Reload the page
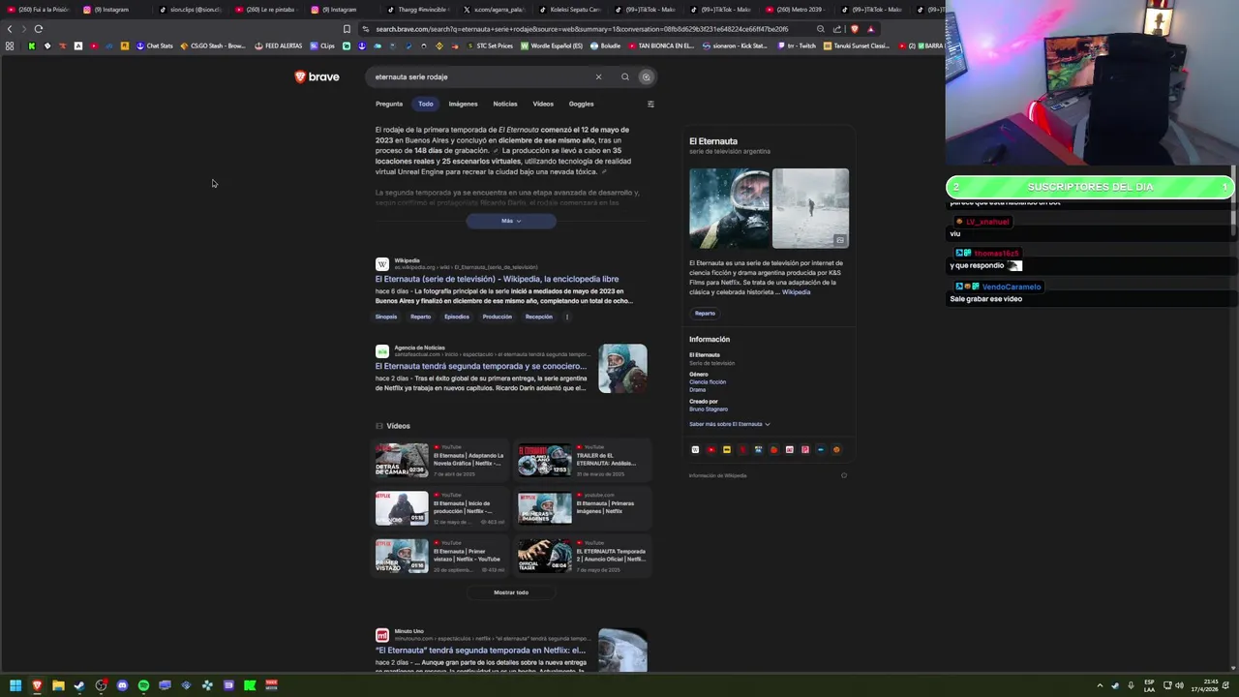Screen dimensions: 1239x697 [x=39, y=29]
